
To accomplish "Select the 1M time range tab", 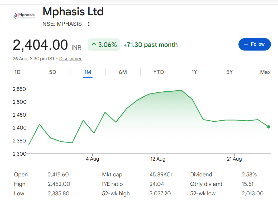I will (x=88, y=72).
